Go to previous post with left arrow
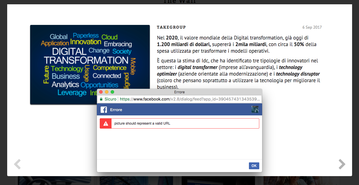 pyautogui.click(x=18, y=164)
